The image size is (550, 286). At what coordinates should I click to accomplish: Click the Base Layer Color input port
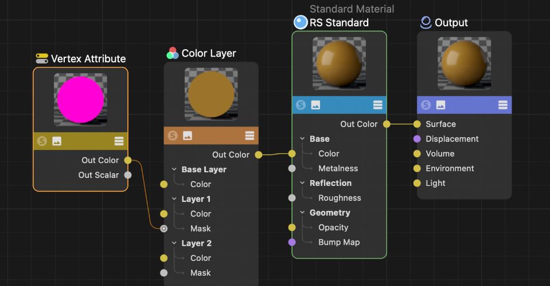(164, 184)
